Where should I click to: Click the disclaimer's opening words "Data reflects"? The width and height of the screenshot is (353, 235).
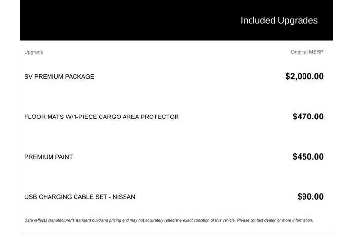(x=35, y=220)
